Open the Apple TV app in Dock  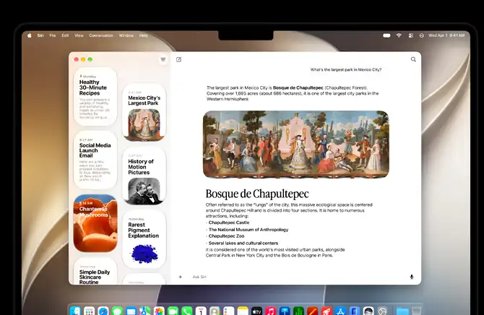(x=257, y=311)
